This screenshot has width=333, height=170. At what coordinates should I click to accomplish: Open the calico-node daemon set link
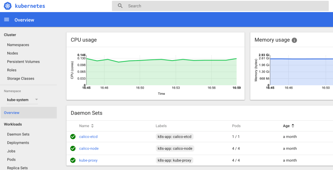tap(89, 148)
